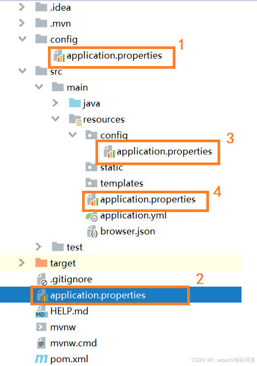Expand the .idea folder
Screen dimensions: 257x366
pos(22,7)
